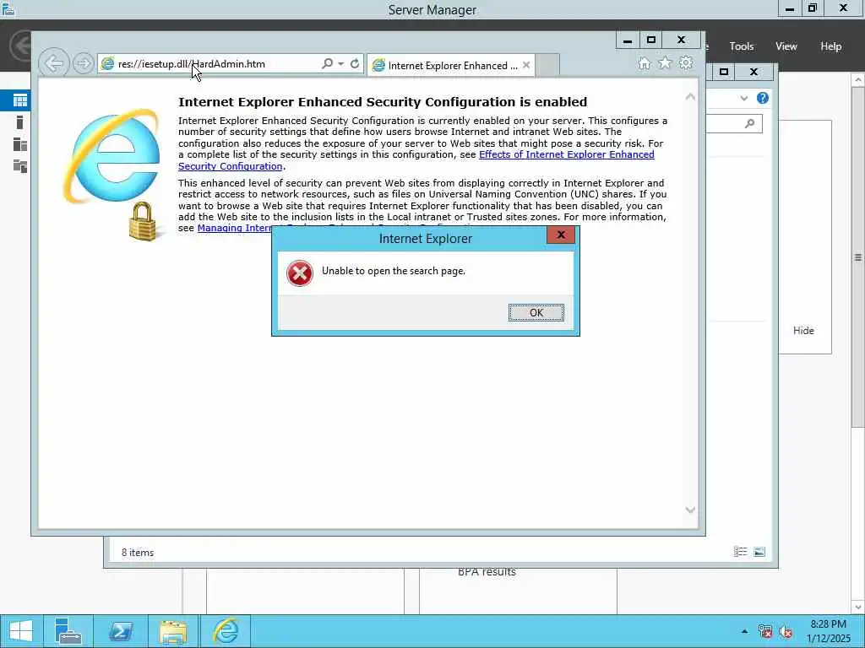Open the Internet Explorer Home button
The width and height of the screenshot is (865, 648).
coord(644,63)
